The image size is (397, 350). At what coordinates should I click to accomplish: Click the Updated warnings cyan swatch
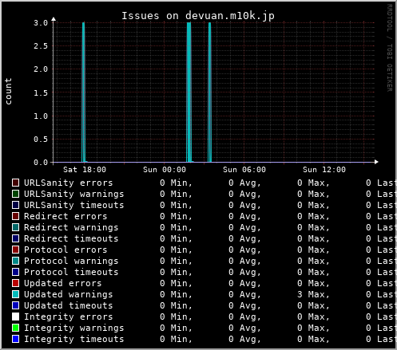coord(15,294)
